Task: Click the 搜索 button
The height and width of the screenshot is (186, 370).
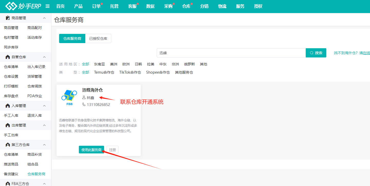Action: point(316,53)
